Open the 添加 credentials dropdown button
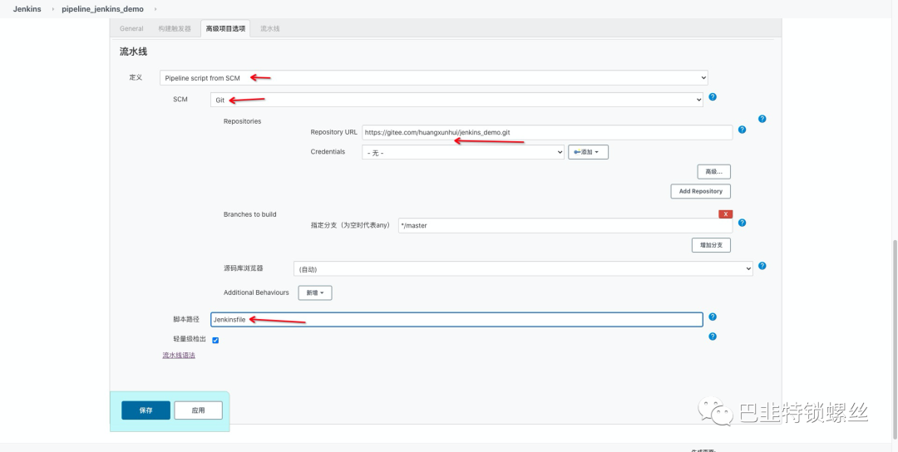This screenshot has height=452, width=898. (588, 152)
